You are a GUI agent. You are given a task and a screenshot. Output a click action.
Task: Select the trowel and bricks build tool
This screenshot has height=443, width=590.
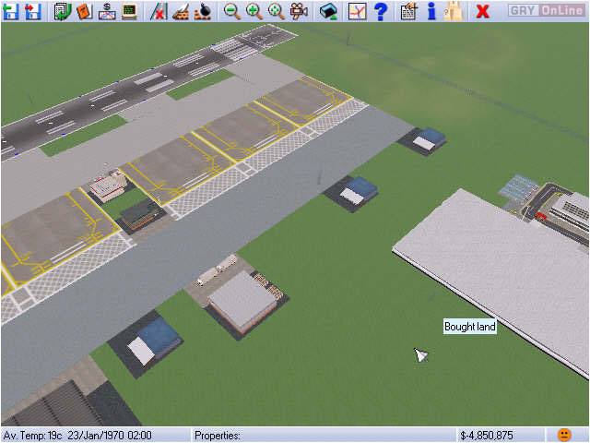[181, 11]
